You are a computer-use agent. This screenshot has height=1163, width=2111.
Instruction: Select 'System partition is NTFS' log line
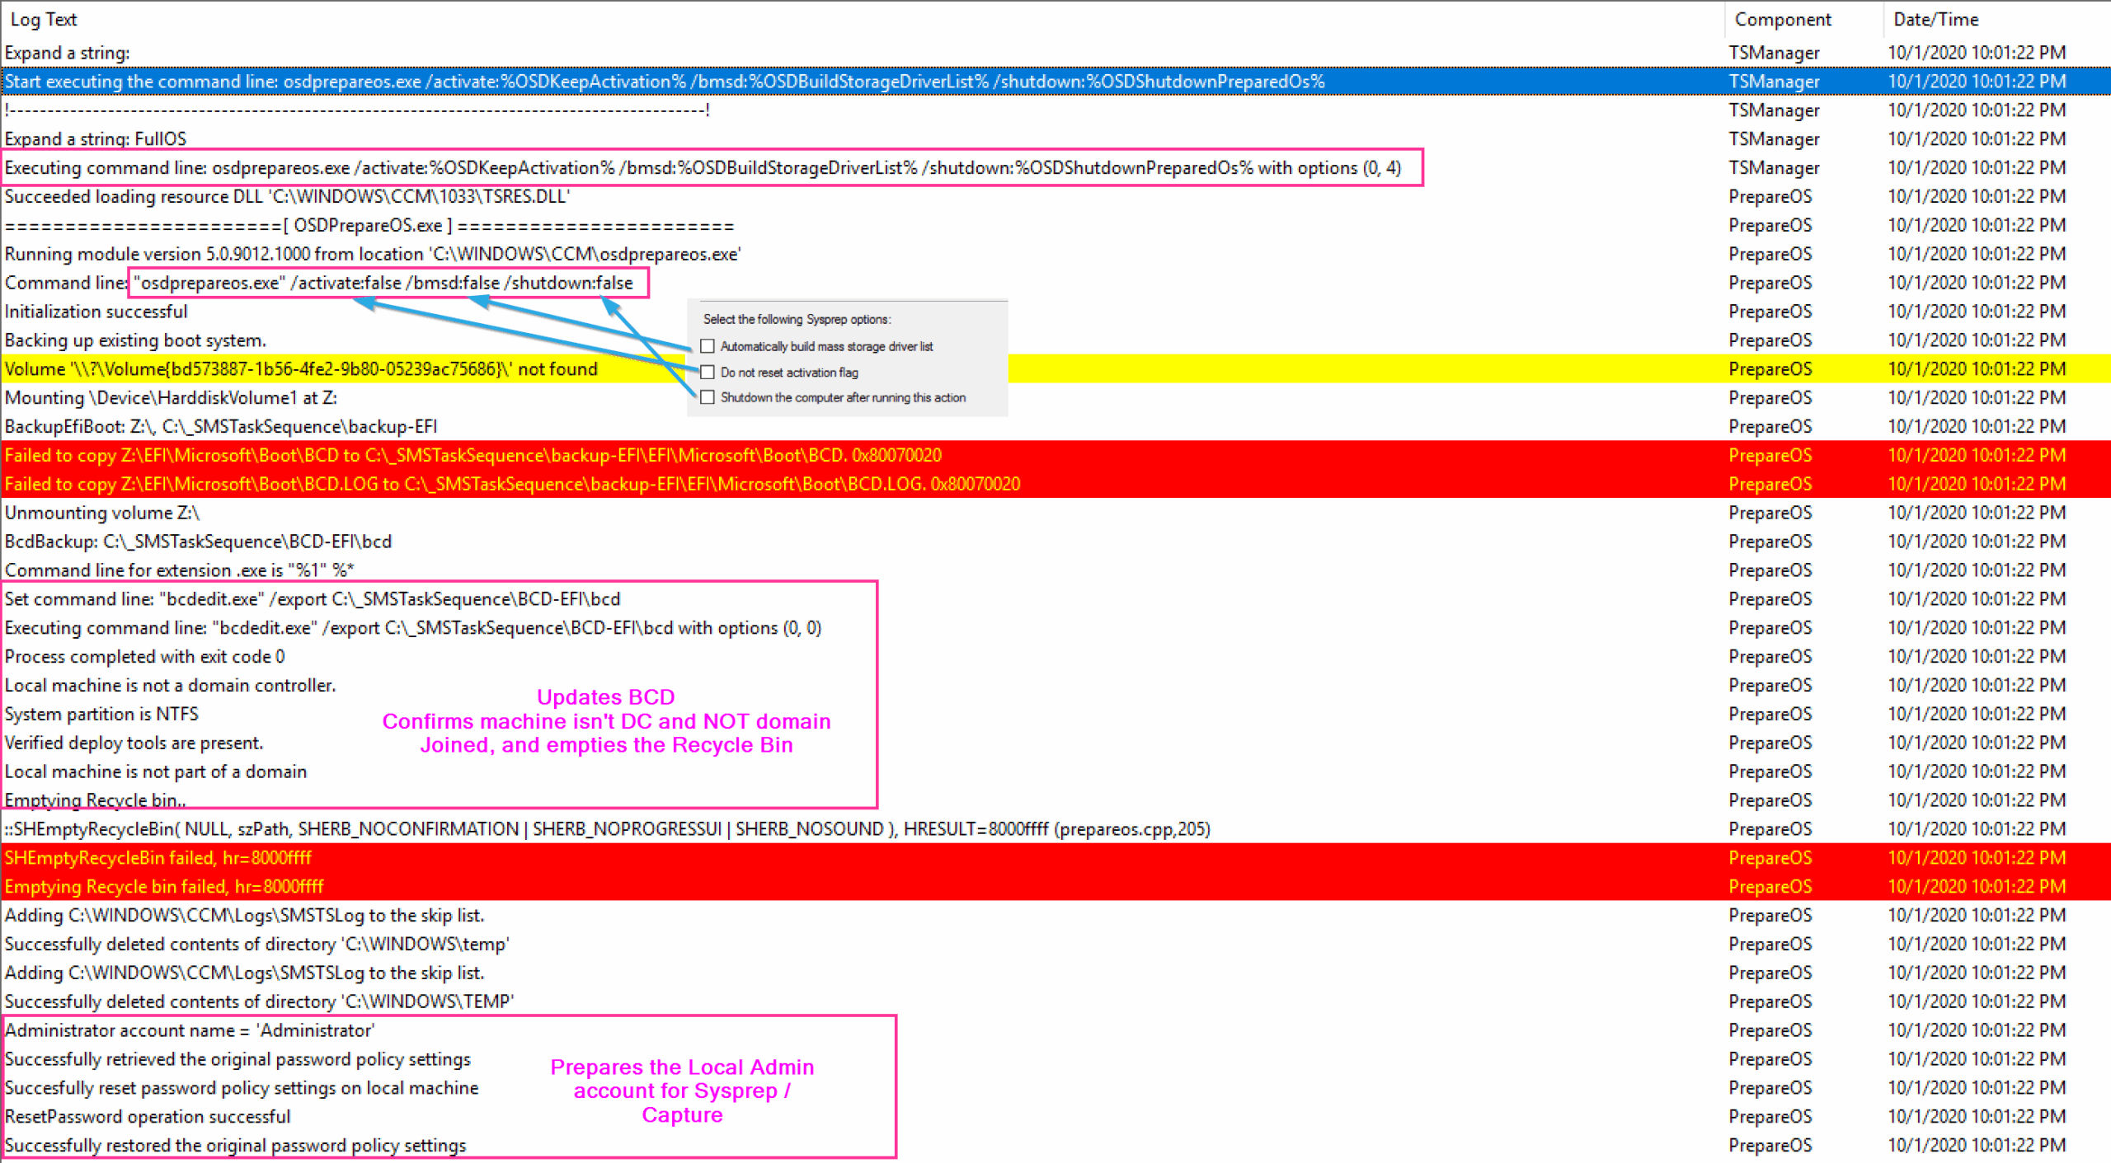tap(101, 715)
